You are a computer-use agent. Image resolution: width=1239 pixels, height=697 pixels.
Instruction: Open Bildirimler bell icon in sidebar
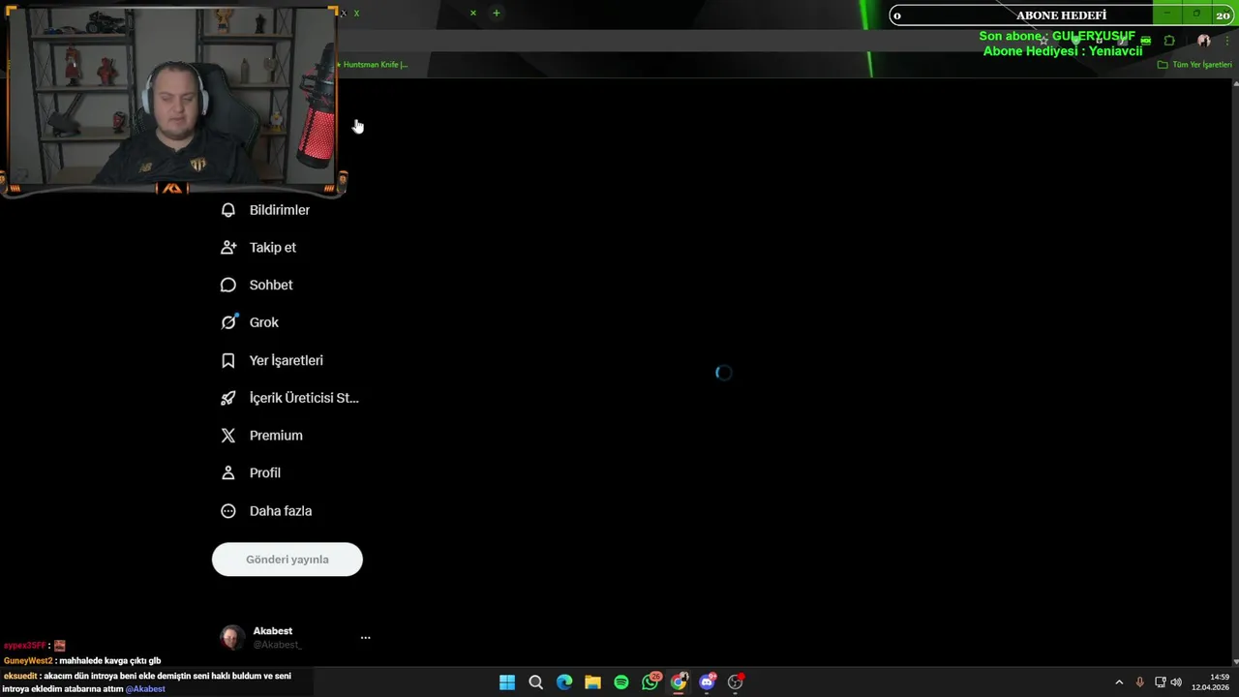click(228, 210)
